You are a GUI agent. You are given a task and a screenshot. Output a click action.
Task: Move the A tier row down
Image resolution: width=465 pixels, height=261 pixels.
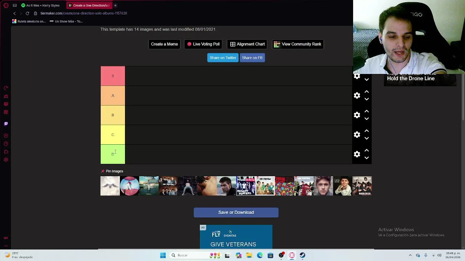coord(367,99)
